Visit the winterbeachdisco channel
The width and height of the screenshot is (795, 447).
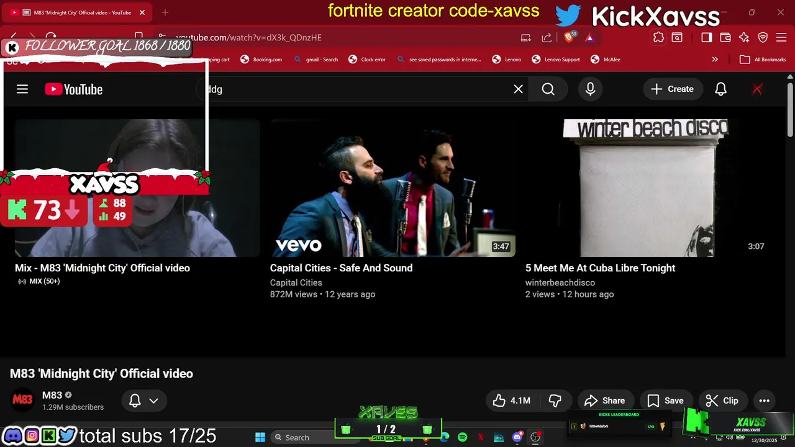[560, 282]
